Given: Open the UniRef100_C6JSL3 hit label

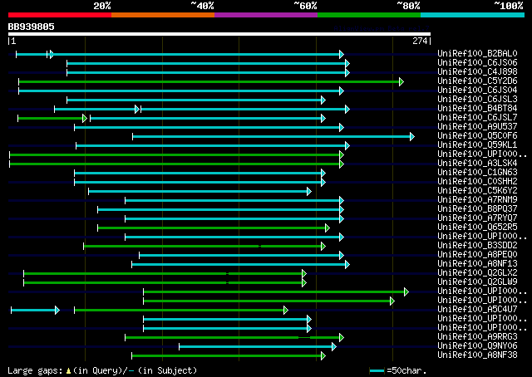Looking at the screenshot, I should [477, 100].
